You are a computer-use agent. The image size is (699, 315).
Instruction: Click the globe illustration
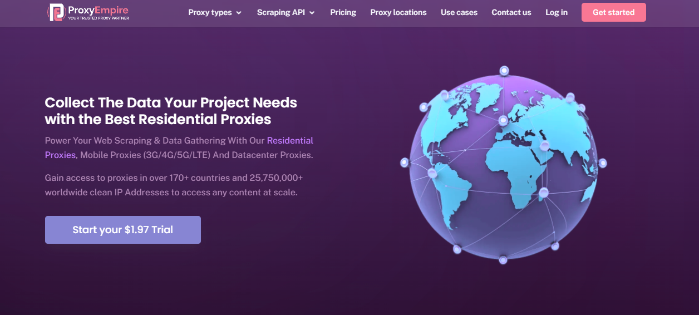click(x=503, y=166)
